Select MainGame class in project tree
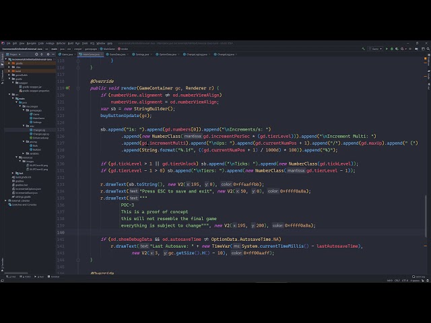Image resolution: width=431 pixels, height=323 pixels. point(38,118)
